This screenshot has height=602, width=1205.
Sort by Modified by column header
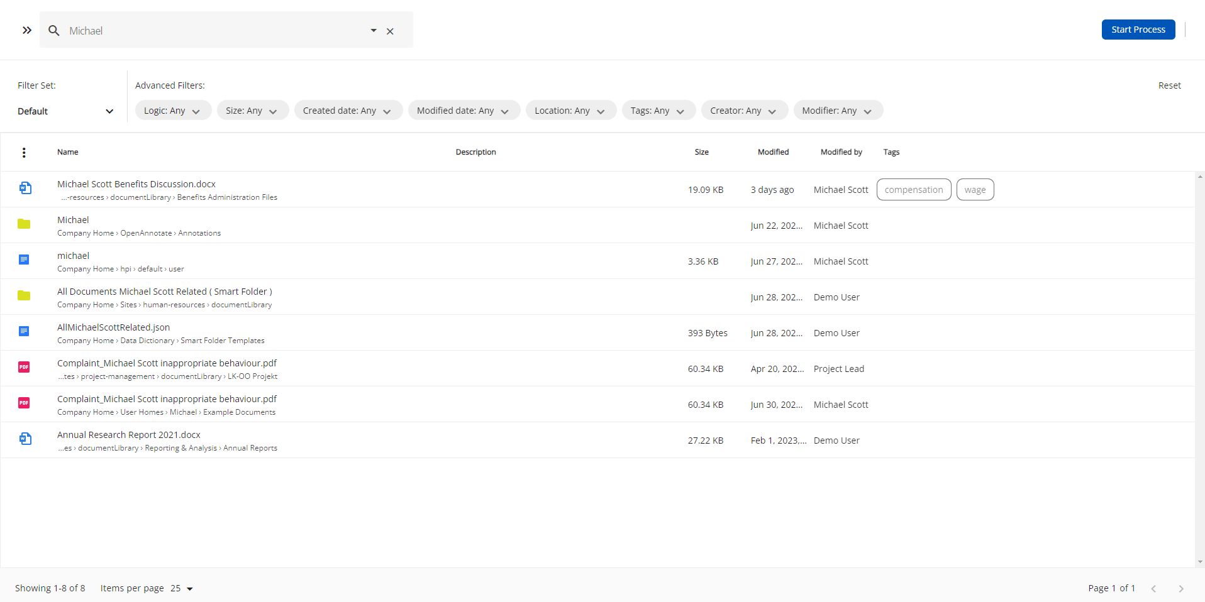[x=841, y=152]
